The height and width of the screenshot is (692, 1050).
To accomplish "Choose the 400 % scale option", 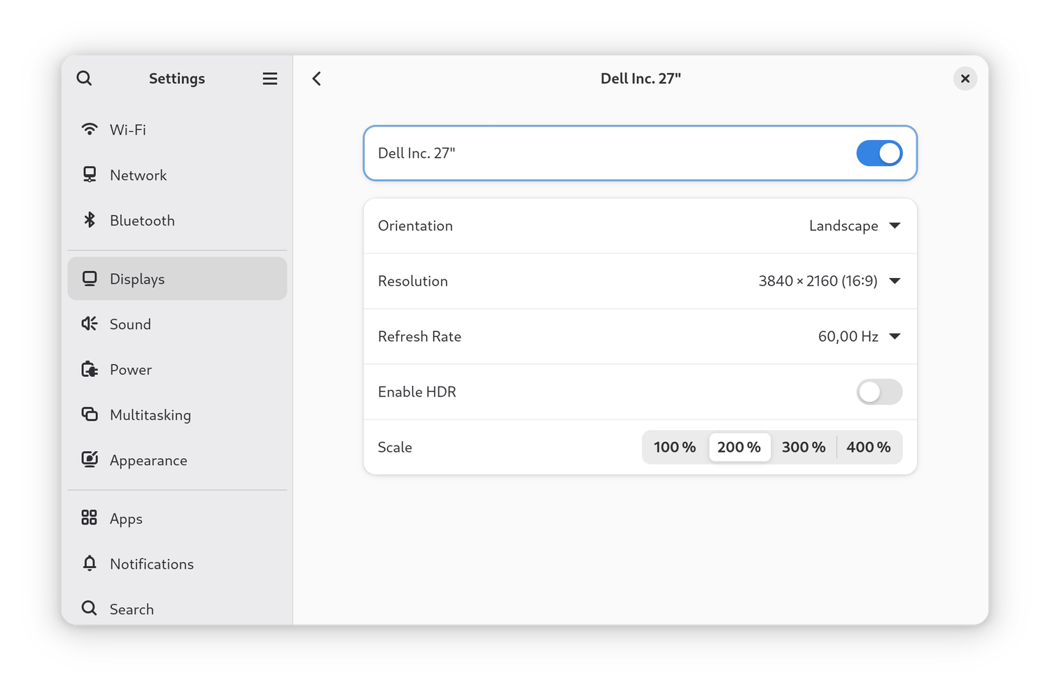I will click(x=868, y=448).
